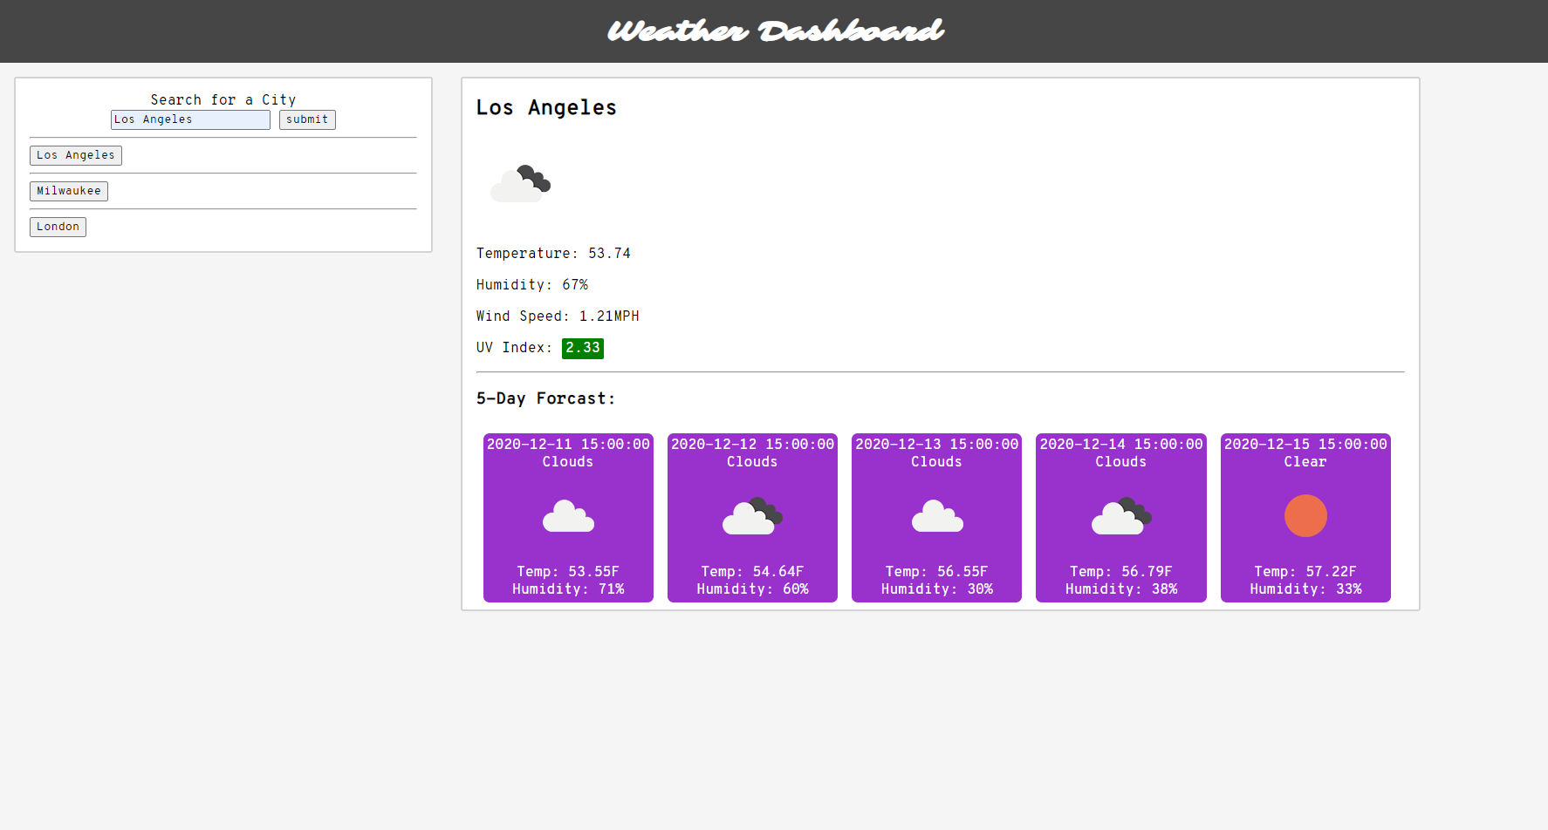Click the Humidity: 30% text

937,589
